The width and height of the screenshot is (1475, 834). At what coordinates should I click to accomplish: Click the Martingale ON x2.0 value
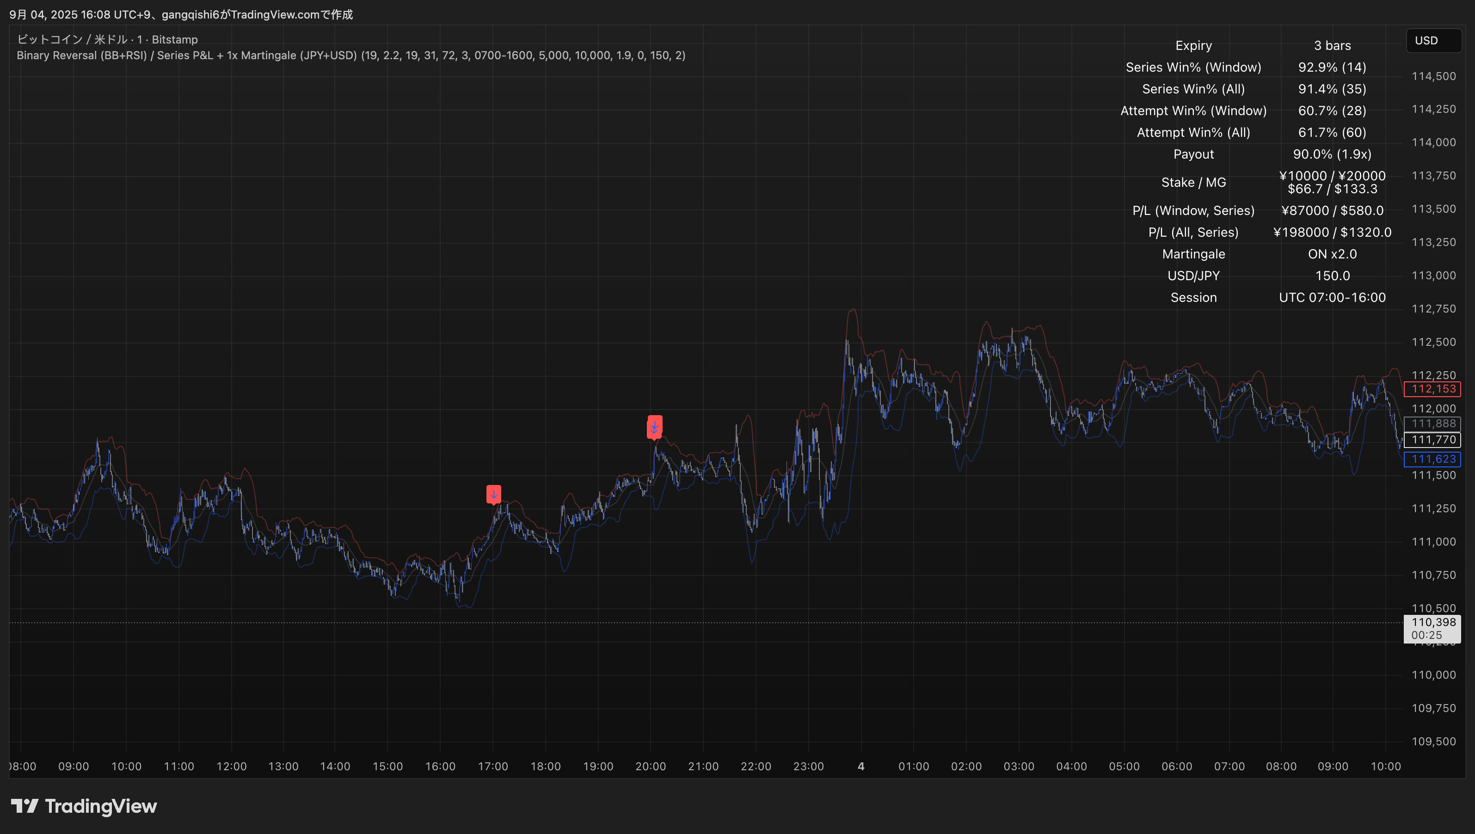(1332, 254)
